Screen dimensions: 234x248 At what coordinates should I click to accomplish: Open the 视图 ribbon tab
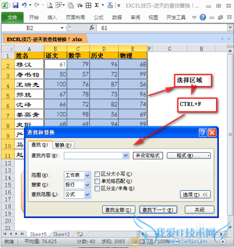[x=154, y=17]
